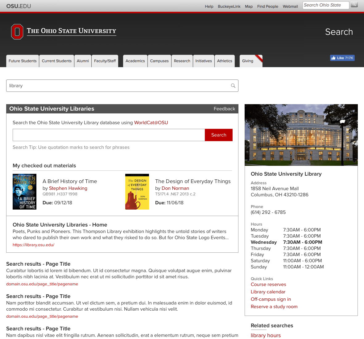Click the call number TS171.4 .N67 2013 c.2

(x=175, y=194)
